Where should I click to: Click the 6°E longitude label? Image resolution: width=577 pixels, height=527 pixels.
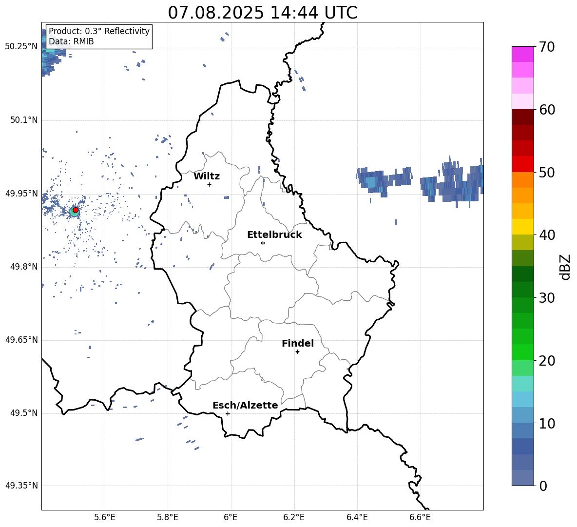pyautogui.click(x=231, y=517)
